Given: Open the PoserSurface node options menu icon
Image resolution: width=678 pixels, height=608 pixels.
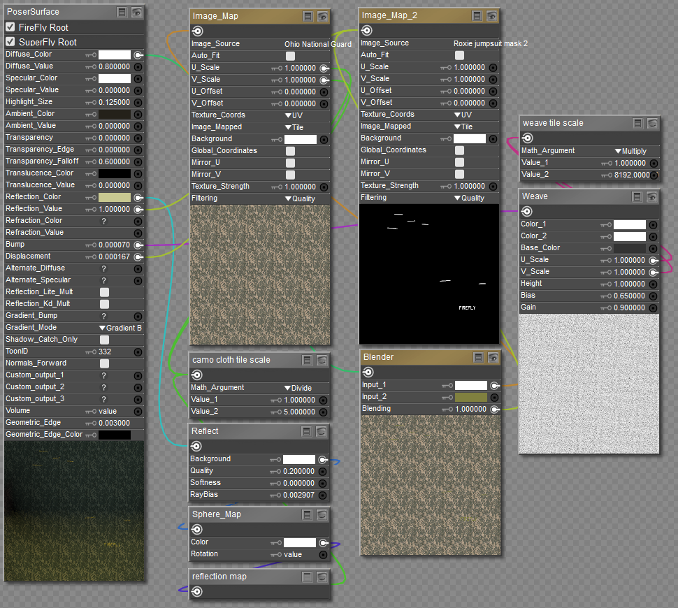Looking at the screenshot, I should click(122, 12).
